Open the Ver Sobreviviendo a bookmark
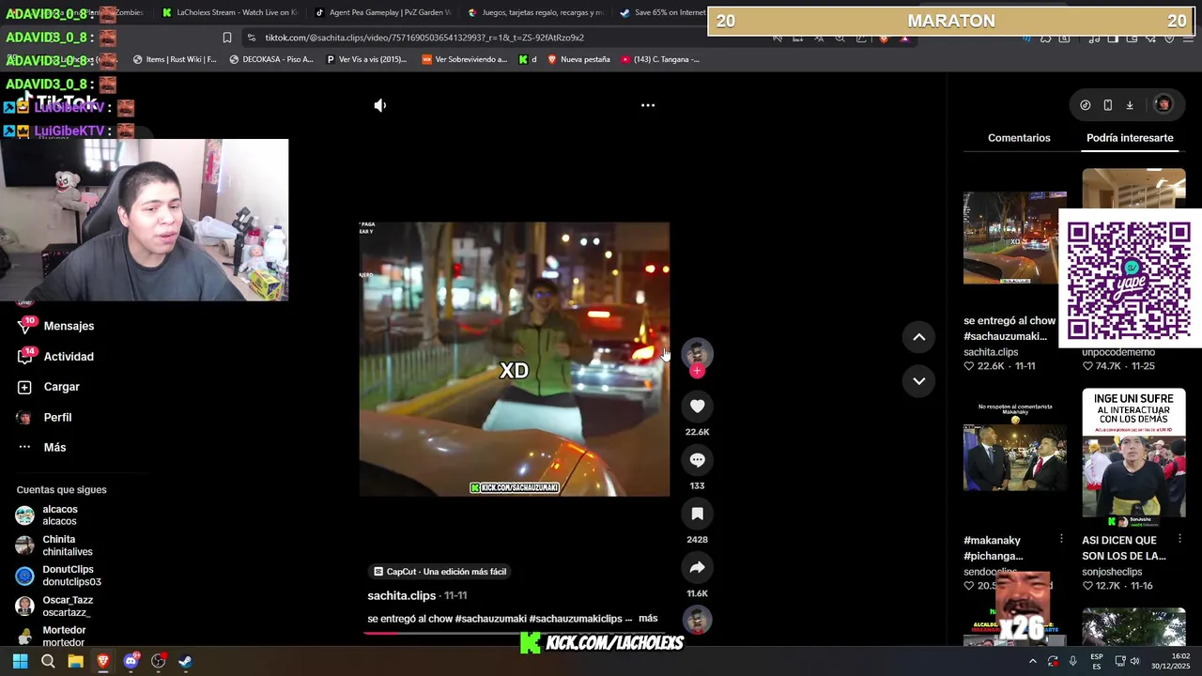The width and height of the screenshot is (1202, 676). (x=464, y=59)
